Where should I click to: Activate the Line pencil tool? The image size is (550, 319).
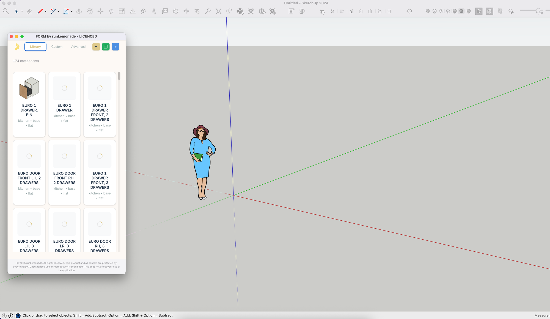pyautogui.click(x=40, y=11)
